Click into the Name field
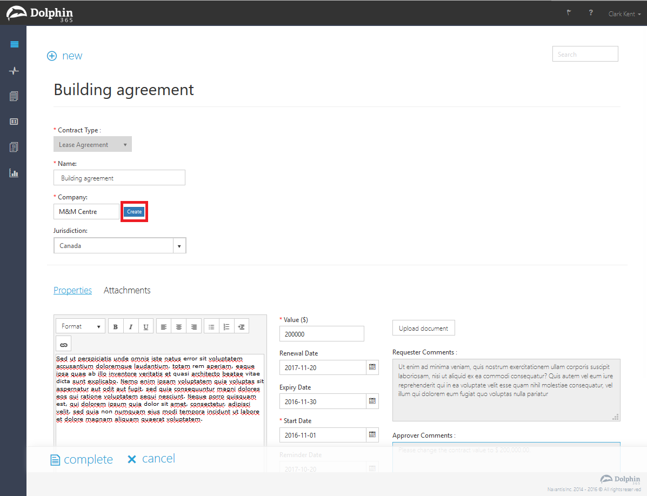Viewport: 647px width, 496px height. [119, 178]
